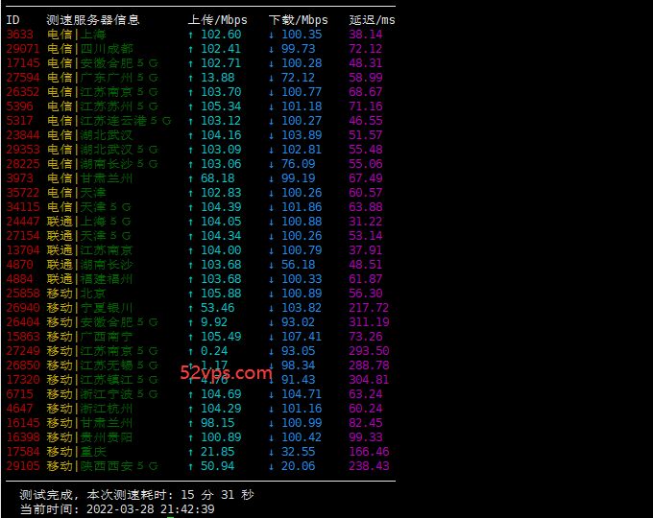Click upload value 102.71
Viewport: 653px width, 518px height.
221,63
